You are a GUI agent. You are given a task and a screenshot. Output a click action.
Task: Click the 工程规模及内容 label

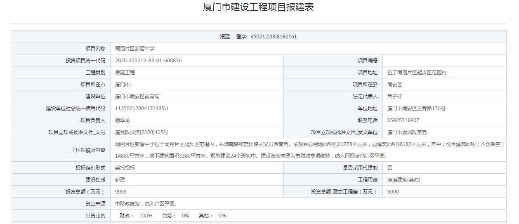coord(88,150)
